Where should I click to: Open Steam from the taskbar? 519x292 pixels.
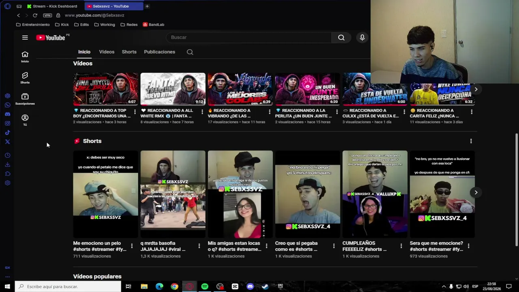pos(265,287)
